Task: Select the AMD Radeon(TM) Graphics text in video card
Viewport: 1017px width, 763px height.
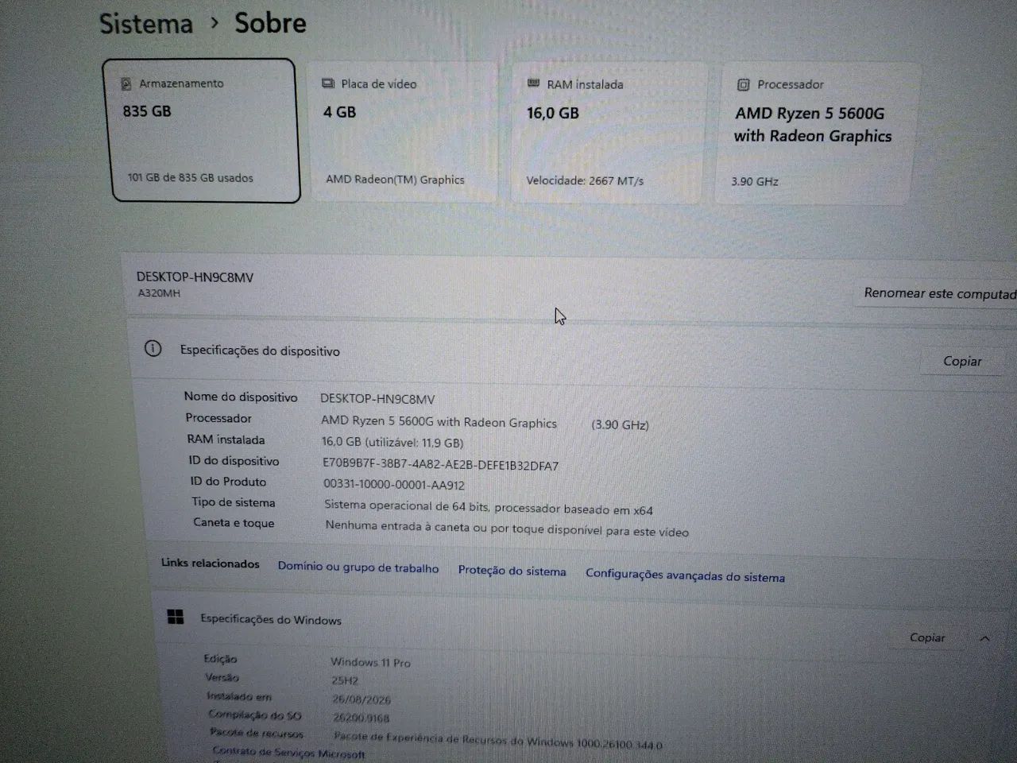Action: click(395, 180)
